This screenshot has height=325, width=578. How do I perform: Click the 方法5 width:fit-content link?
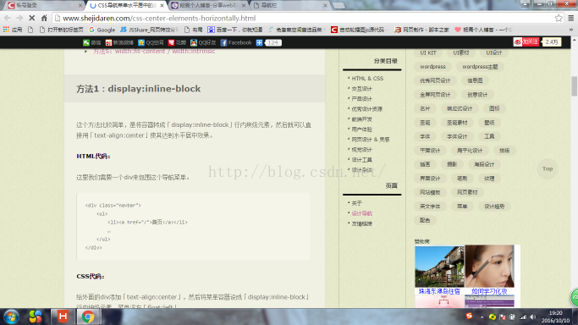(x=154, y=52)
